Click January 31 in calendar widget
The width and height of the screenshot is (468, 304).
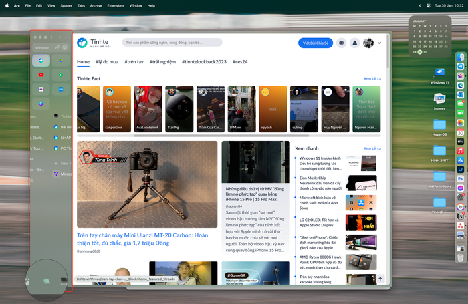(x=425, y=52)
